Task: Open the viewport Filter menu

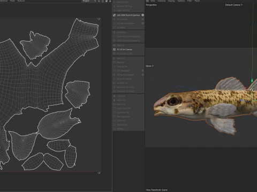Action: 190,1
